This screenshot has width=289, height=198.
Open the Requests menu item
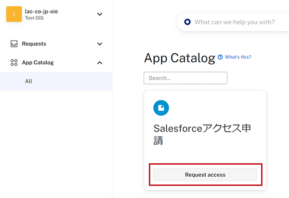click(x=34, y=44)
